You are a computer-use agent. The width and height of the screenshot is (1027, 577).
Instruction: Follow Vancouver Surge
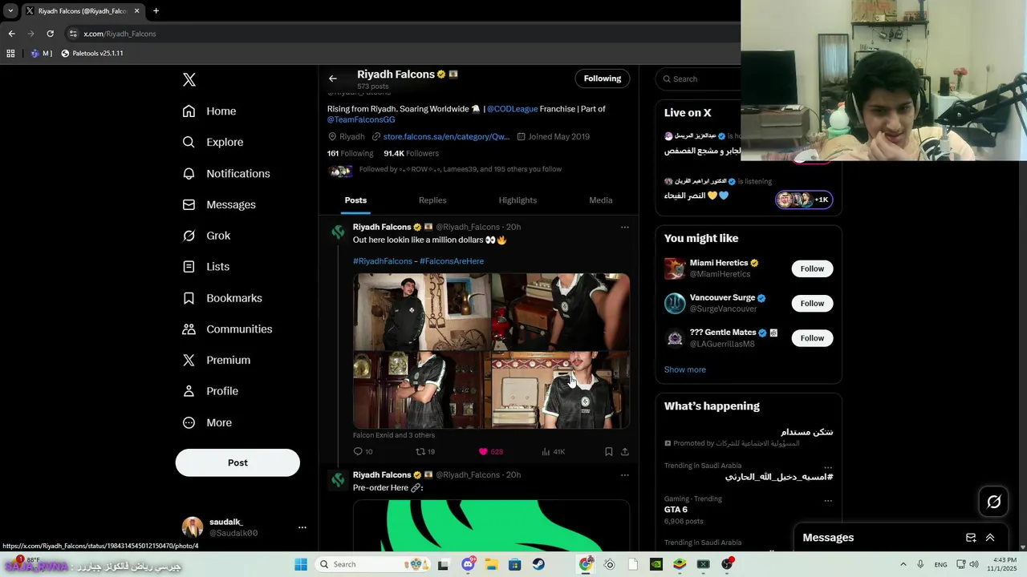[812, 304]
